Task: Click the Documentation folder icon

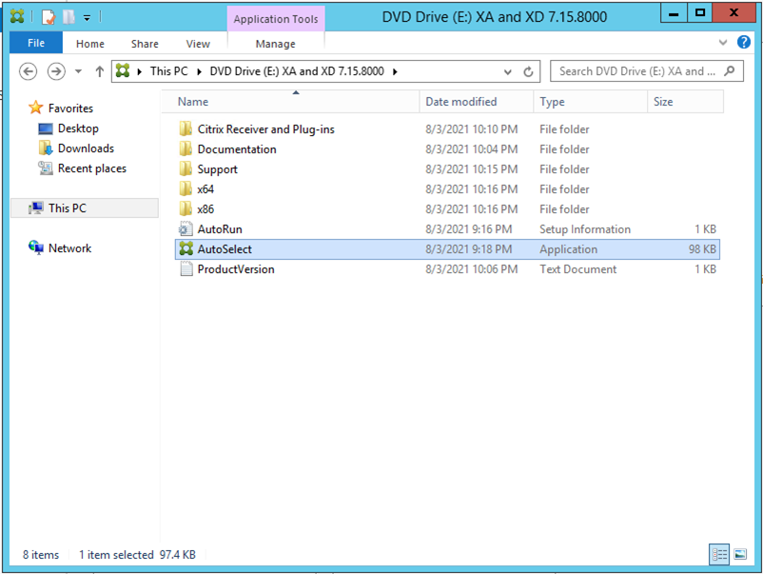Action: point(186,149)
